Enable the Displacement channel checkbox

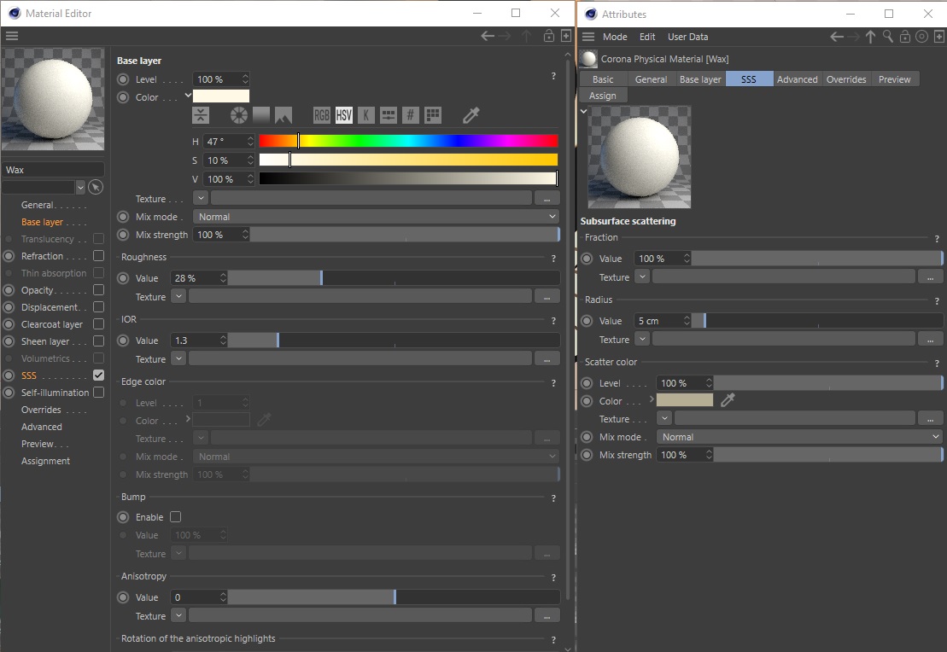pos(98,306)
